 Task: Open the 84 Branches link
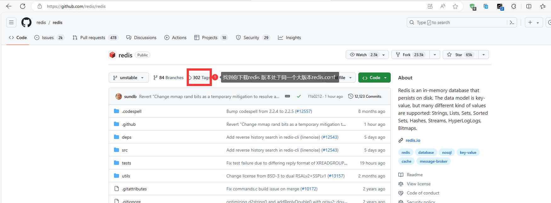click(x=168, y=78)
